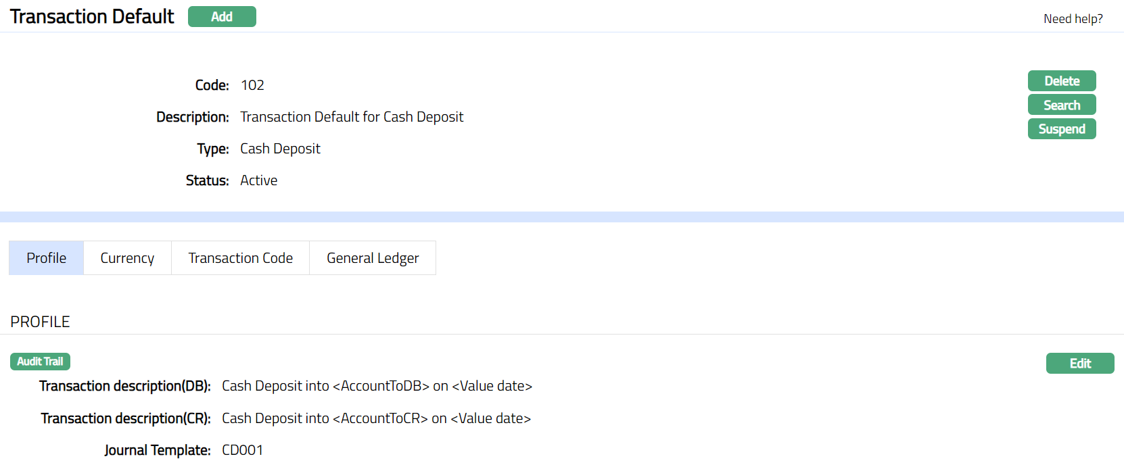This screenshot has height=467, width=1124.
Task: Click the green Add button
Action: tap(222, 17)
